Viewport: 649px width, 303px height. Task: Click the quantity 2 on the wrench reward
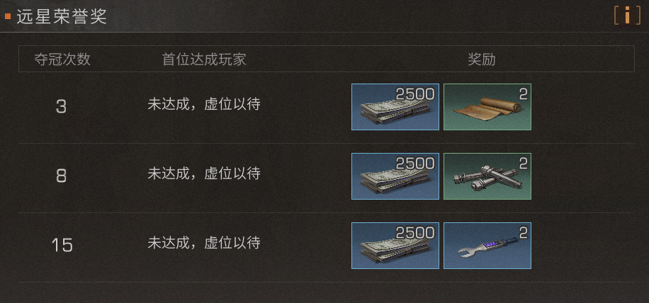[x=523, y=233]
